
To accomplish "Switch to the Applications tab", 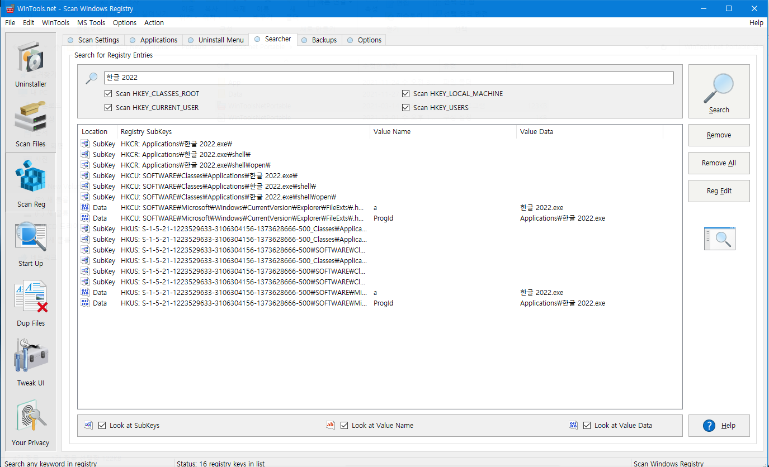I will click(x=153, y=40).
